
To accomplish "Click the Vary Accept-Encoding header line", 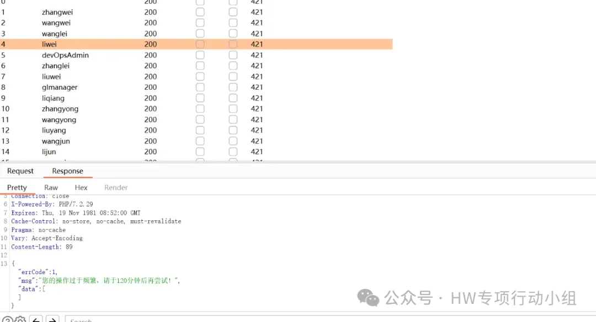I will point(47,238).
